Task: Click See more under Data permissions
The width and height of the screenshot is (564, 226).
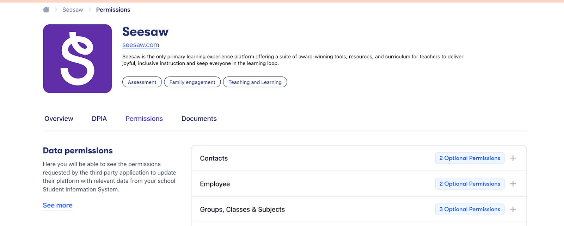Action: [x=57, y=205]
